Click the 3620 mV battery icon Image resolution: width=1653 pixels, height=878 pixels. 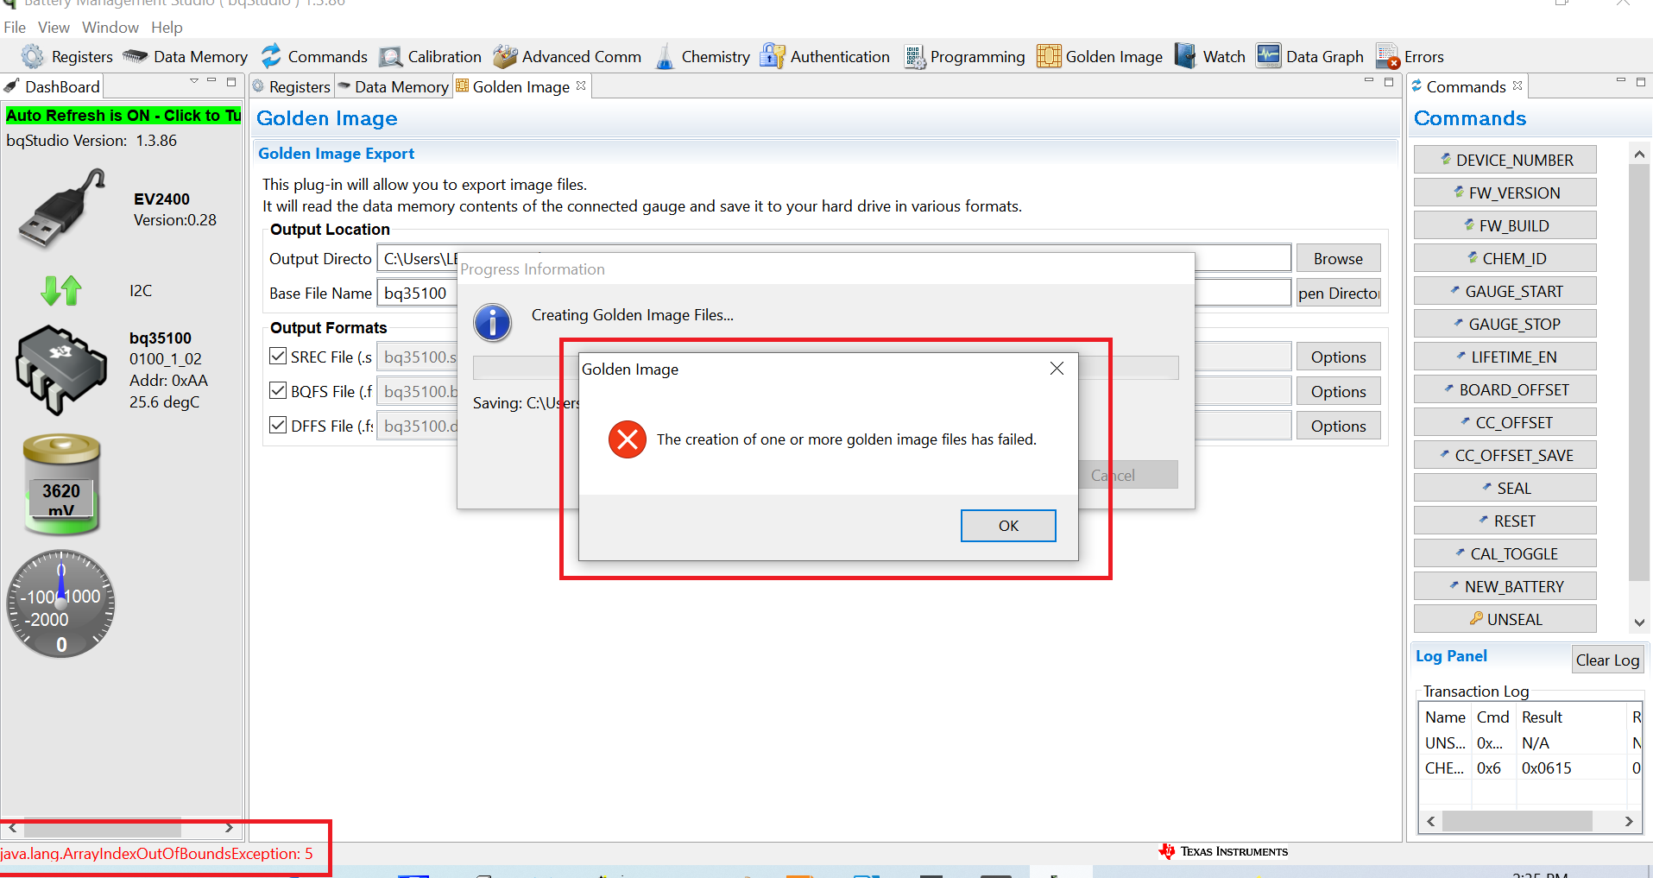click(x=61, y=484)
